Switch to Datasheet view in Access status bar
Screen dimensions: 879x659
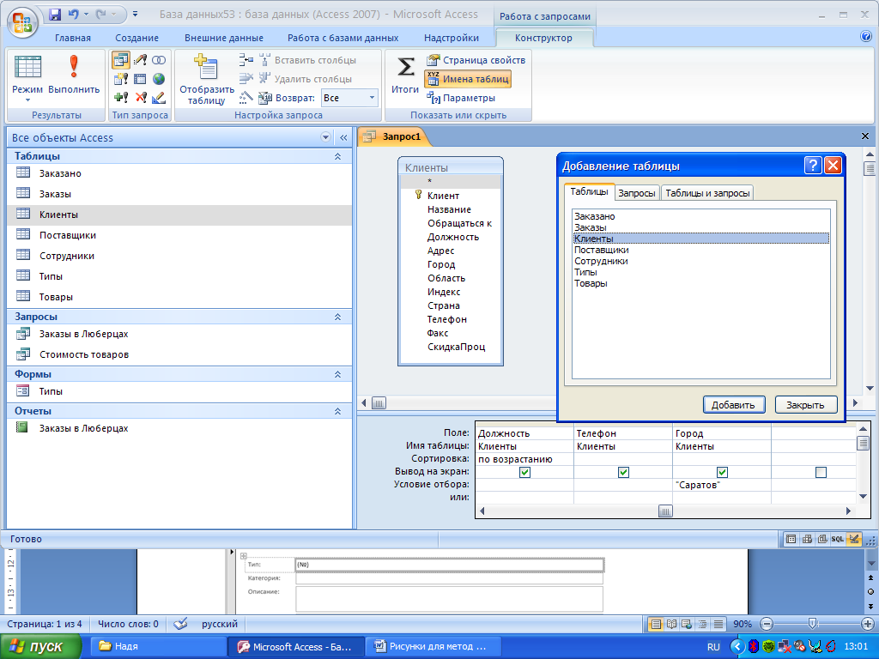click(x=791, y=539)
